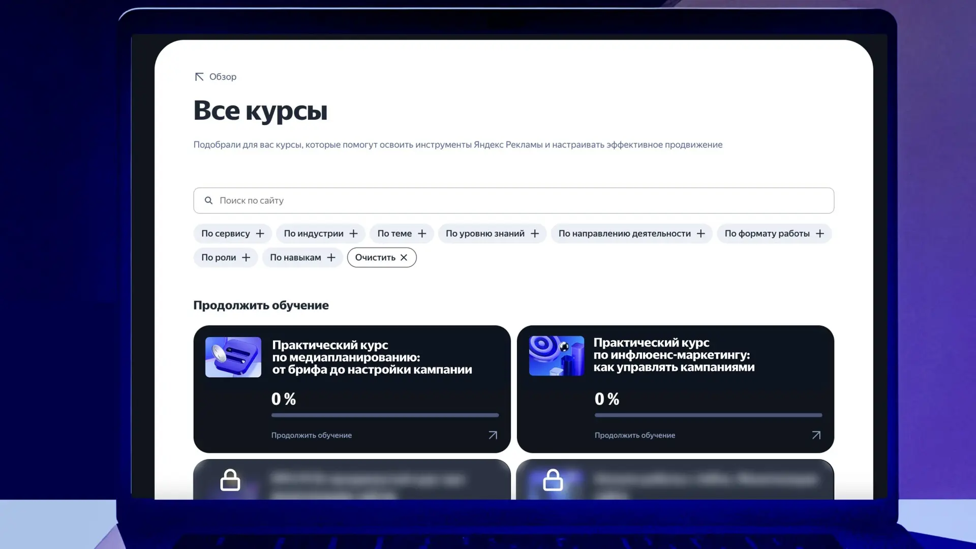Click progress bar of медиапланированию course
This screenshot has height=549, width=976.
(385, 415)
